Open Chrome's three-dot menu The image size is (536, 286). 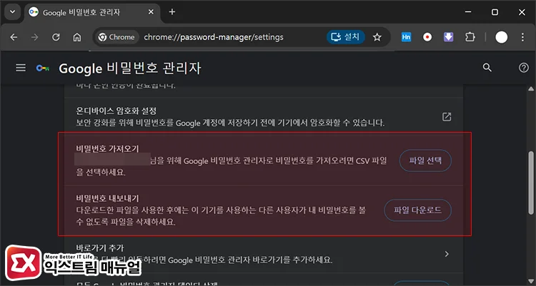pos(522,37)
